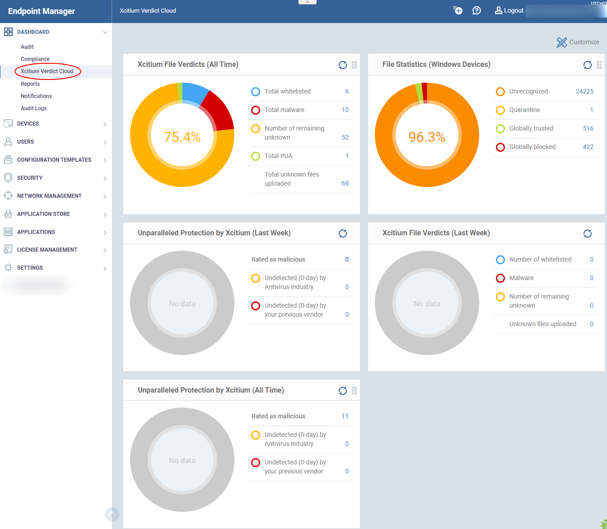Click the add-to-list icon in header
The image size is (607, 529).
pos(458,10)
